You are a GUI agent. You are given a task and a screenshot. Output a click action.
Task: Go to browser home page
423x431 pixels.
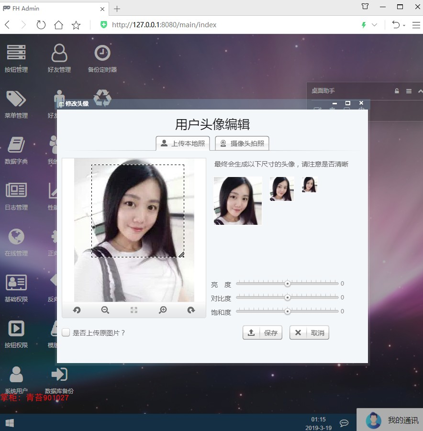coord(58,25)
